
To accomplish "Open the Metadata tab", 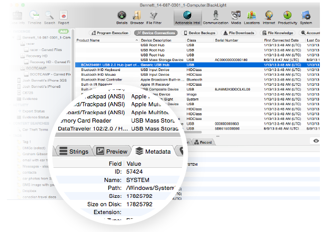I will [x=153, y=152].
